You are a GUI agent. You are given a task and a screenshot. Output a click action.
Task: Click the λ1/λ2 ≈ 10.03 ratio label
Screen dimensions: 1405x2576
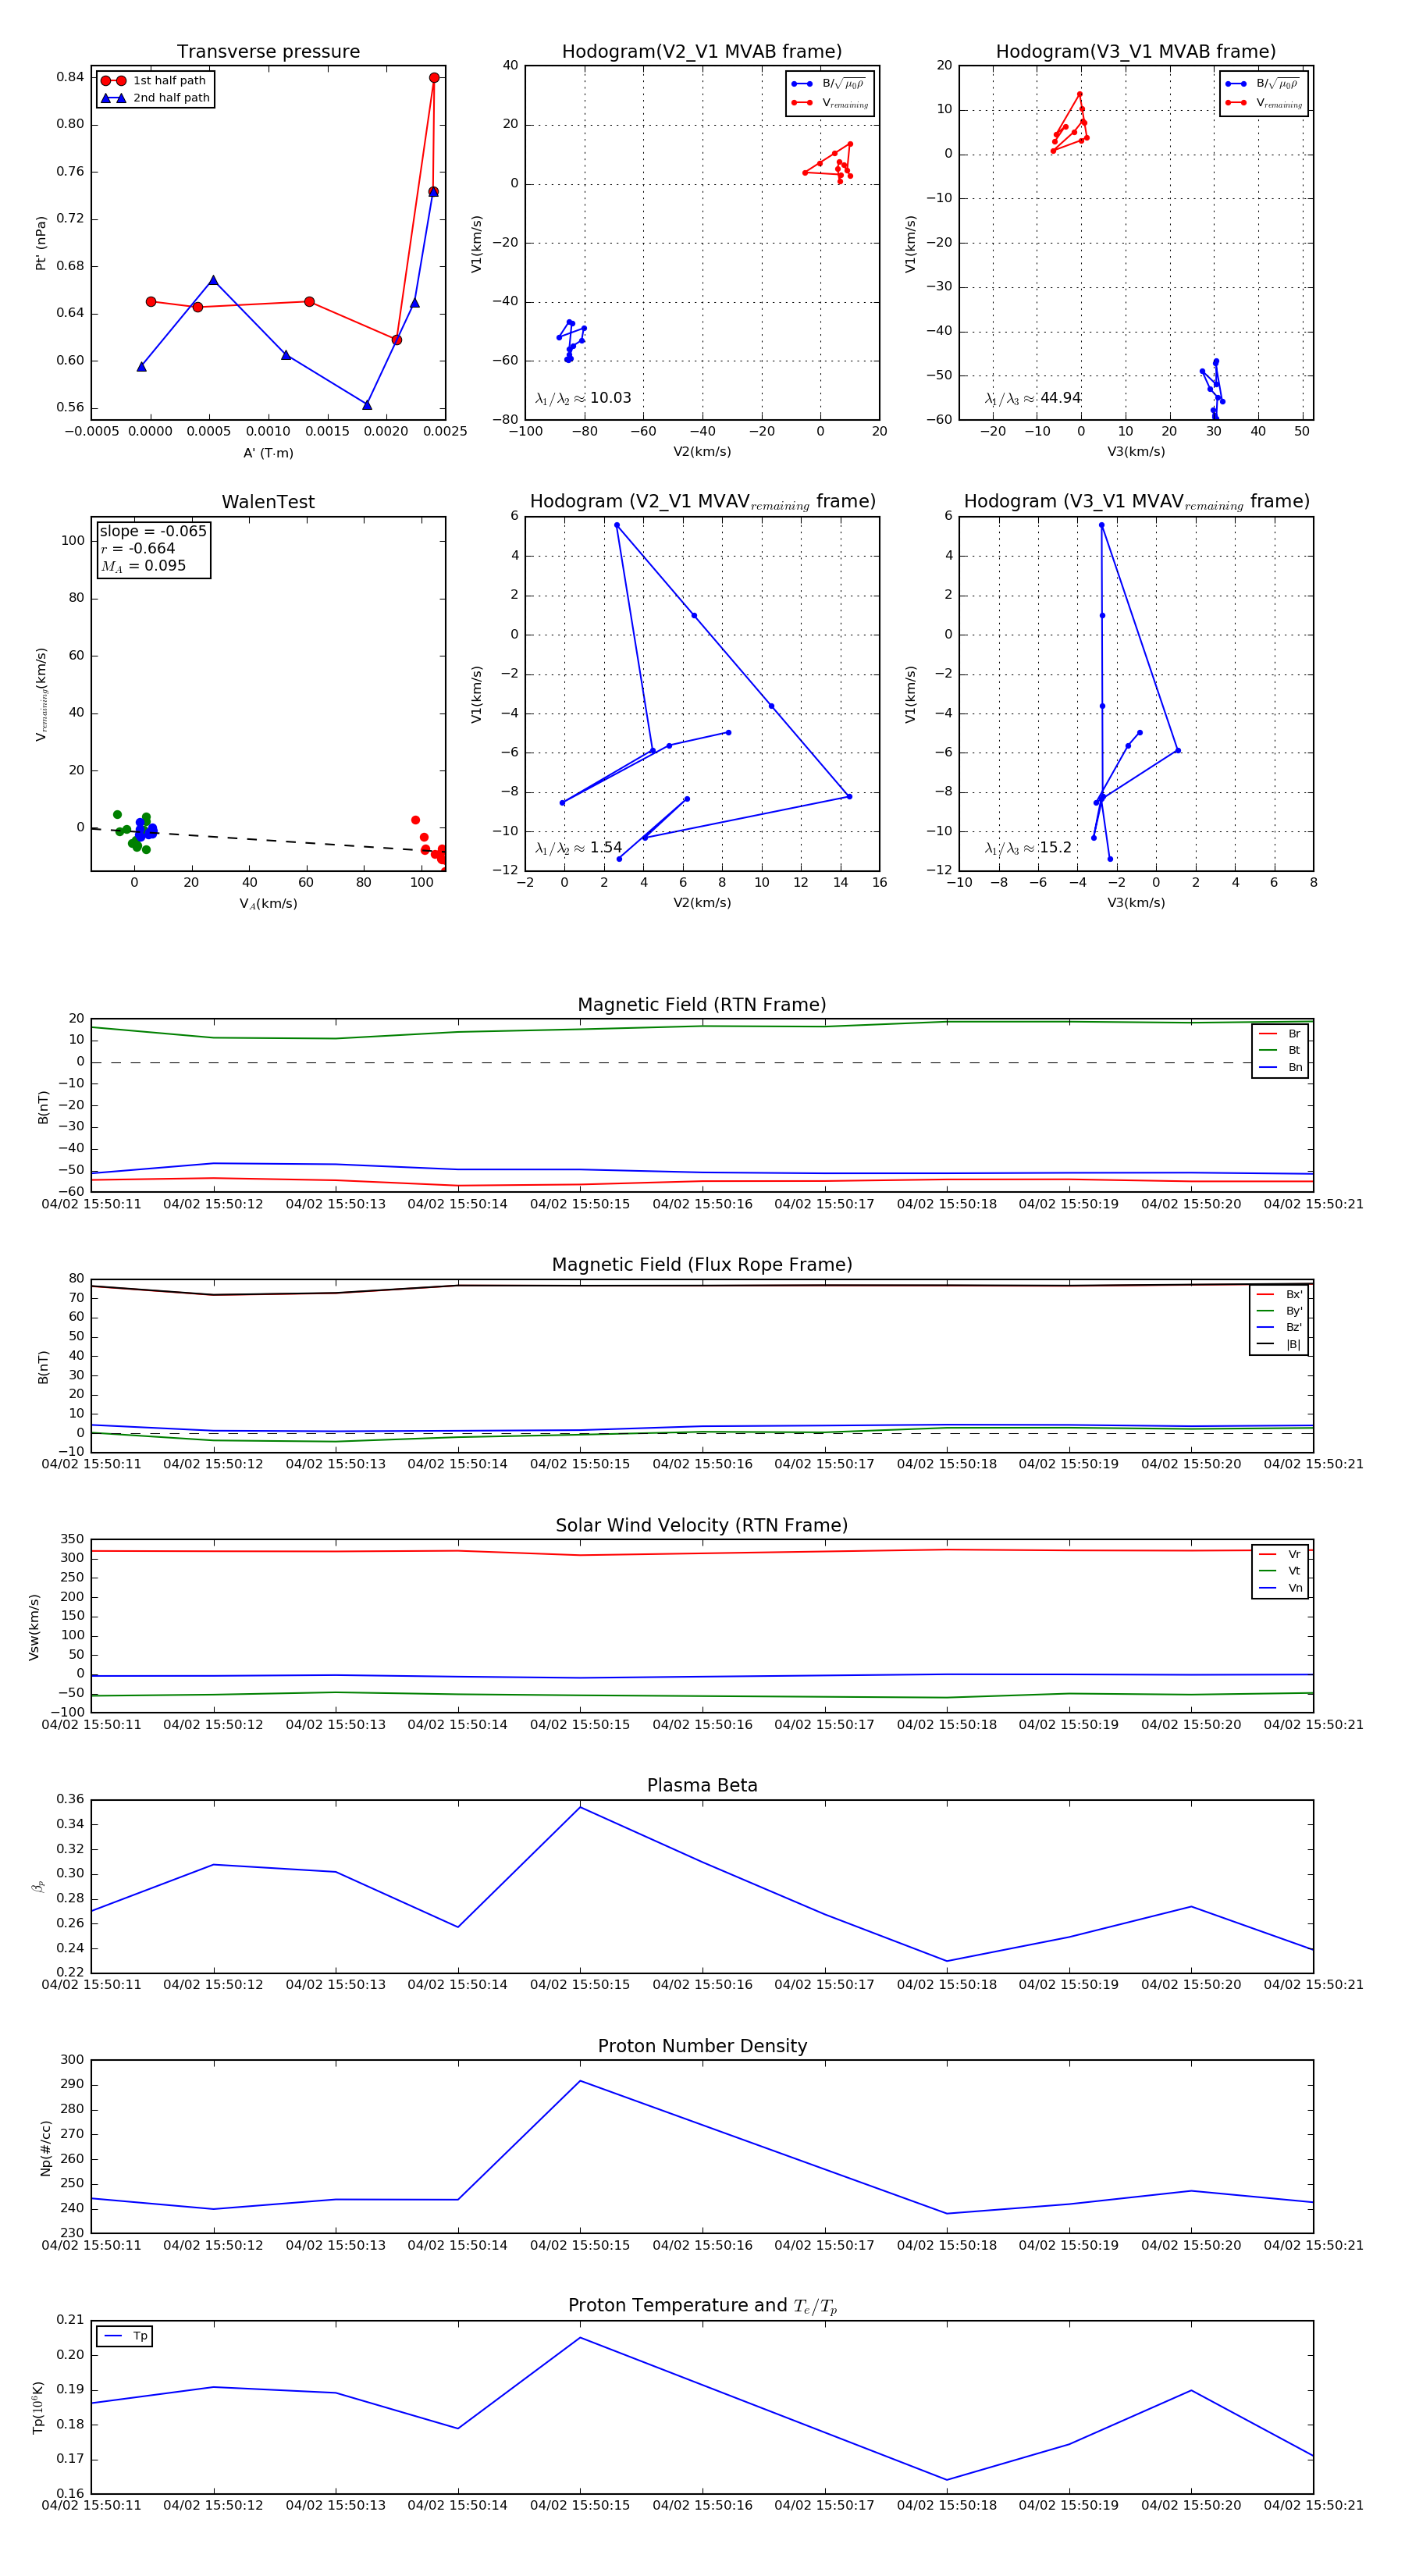pyautogui.click(x=583, y=398)
